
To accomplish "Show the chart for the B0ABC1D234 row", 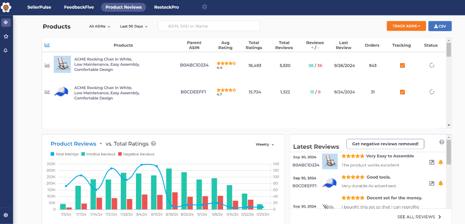I will click(x=47, y=65).
